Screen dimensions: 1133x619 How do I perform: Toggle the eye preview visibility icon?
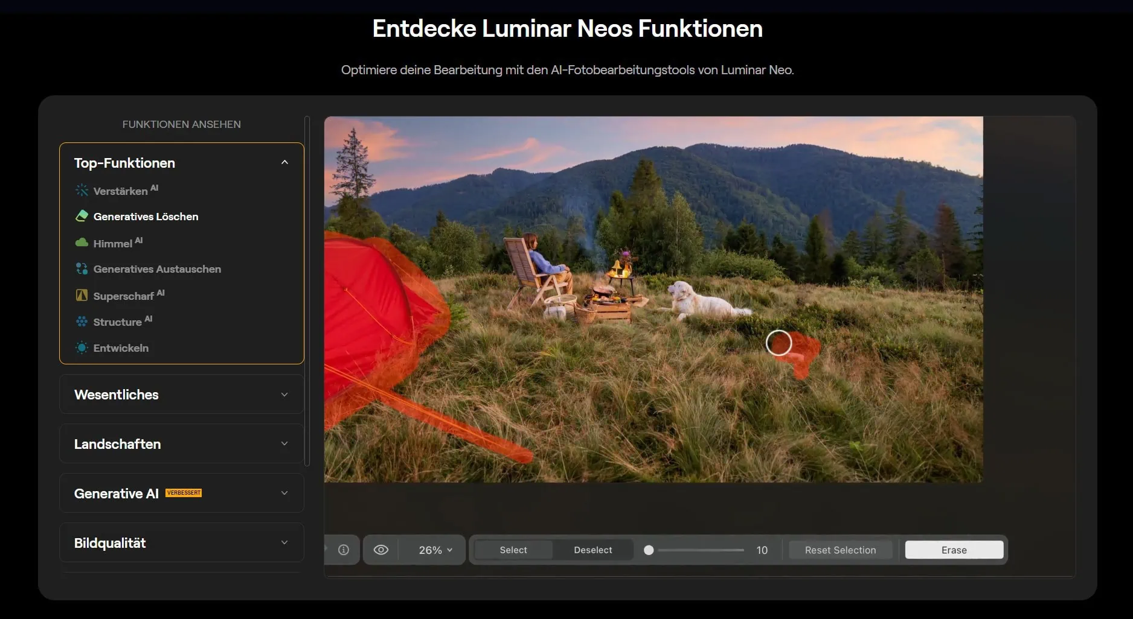[381, 550]
